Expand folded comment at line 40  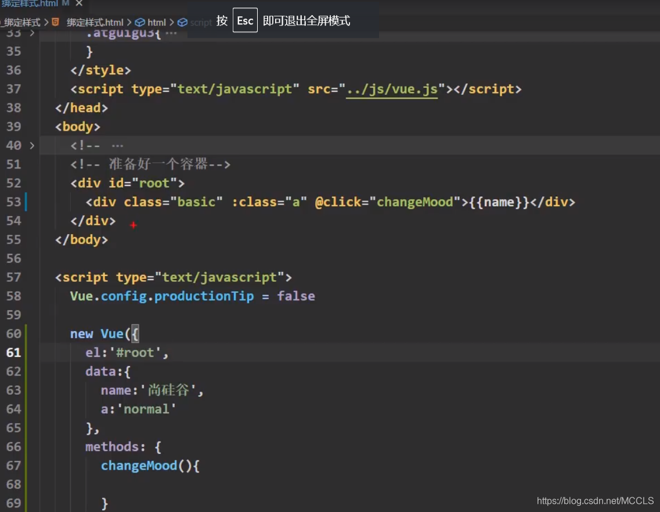pyautogui.click(x=32, y=145)
